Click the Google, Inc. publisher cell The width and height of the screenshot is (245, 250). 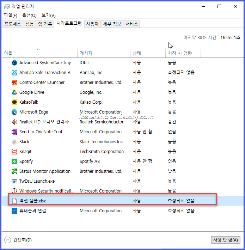(x=91, y=92)
